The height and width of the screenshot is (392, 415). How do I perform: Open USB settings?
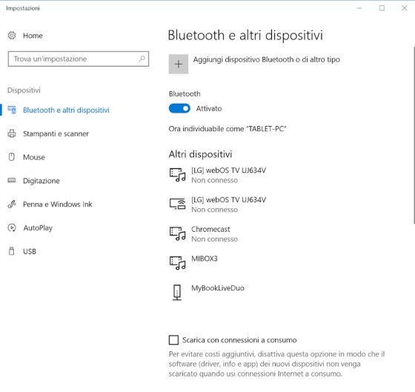[x=30, y=251]
